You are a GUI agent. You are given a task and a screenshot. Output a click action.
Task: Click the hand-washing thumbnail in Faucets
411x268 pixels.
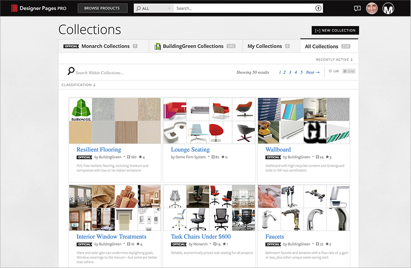tap(269, 196)
